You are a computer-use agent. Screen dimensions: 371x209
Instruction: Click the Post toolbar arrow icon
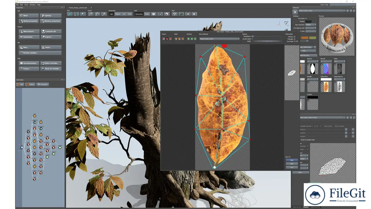[194, 14]
